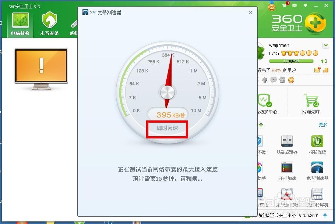Click the orange warning monitor image
The image size is (335, 224).
(41, 69)
